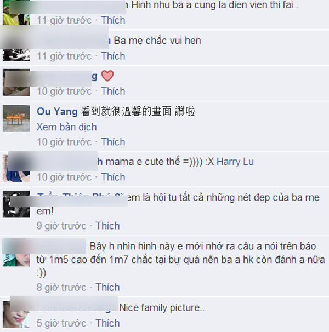The height and width of the screenshot is (332, 329).
Task: Click Thích under the heart emoji comment
Action: 113,91
